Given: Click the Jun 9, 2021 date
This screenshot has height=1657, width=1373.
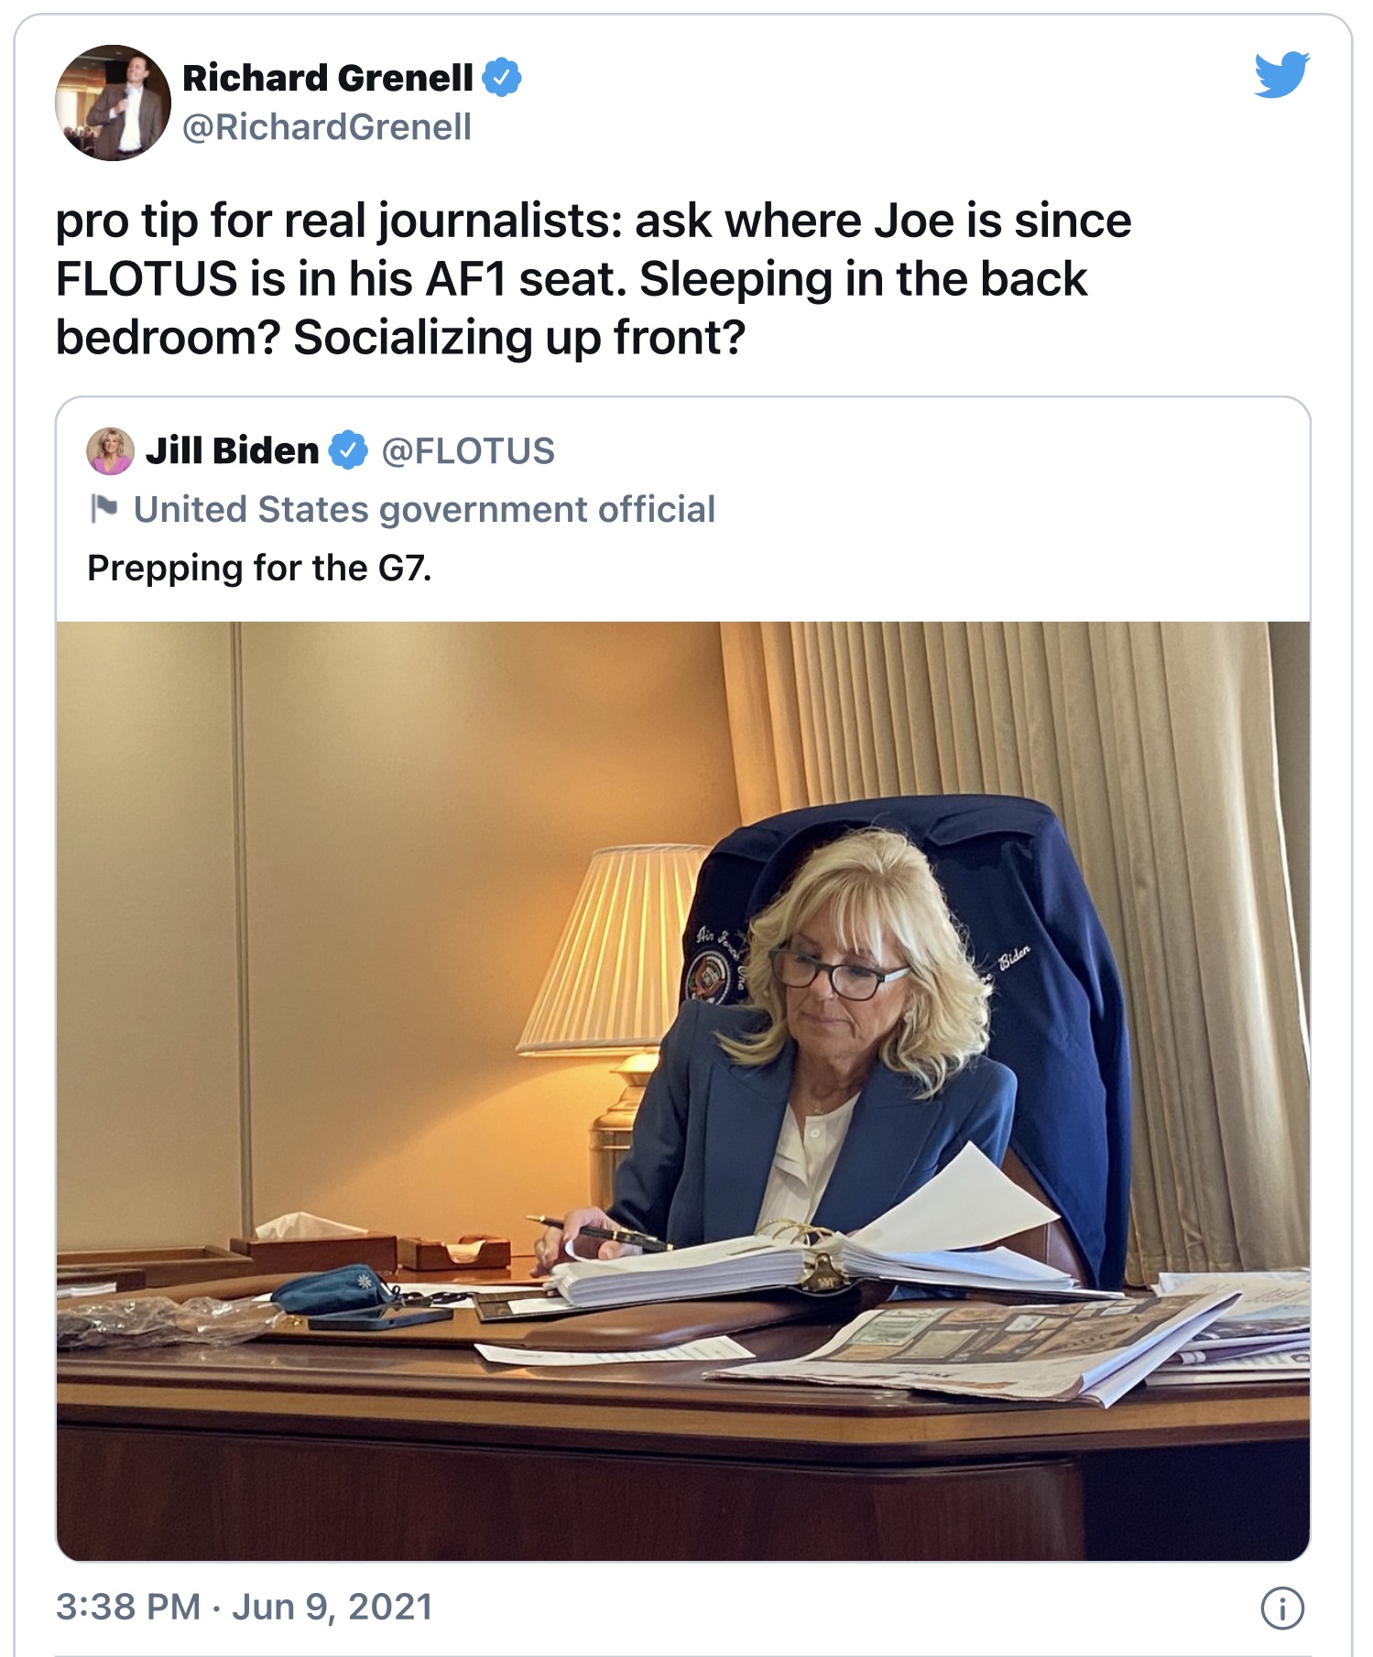Looking at the screenshot, I should tap(332, 1607).
